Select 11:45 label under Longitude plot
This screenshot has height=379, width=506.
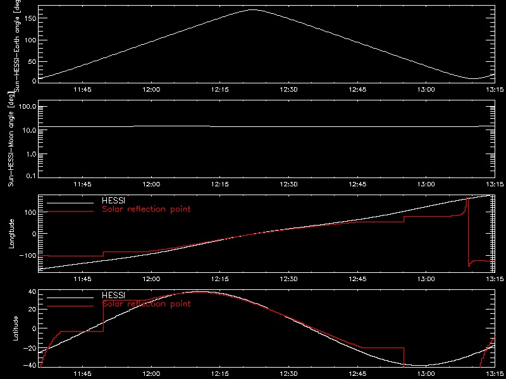(x=83, y=279)
